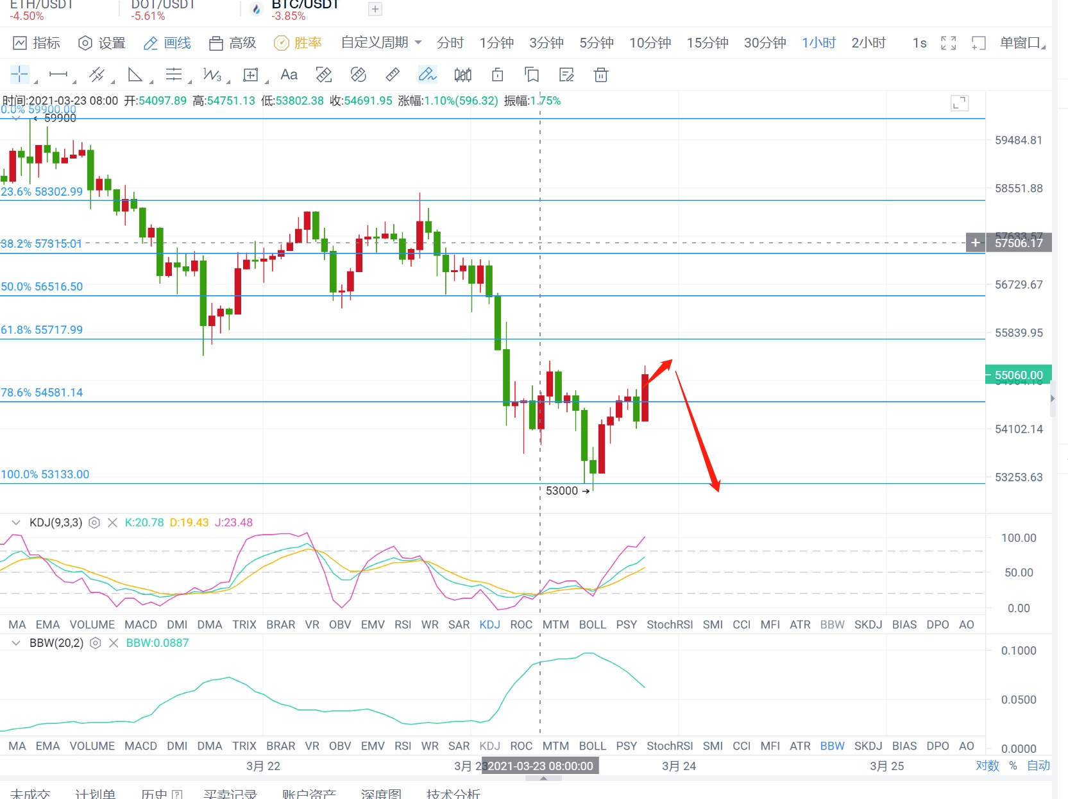The image size is (1068, 799).
Task: Select the triangle shape drawing tool
Action: pyautogui.click(x=135, y=74)
